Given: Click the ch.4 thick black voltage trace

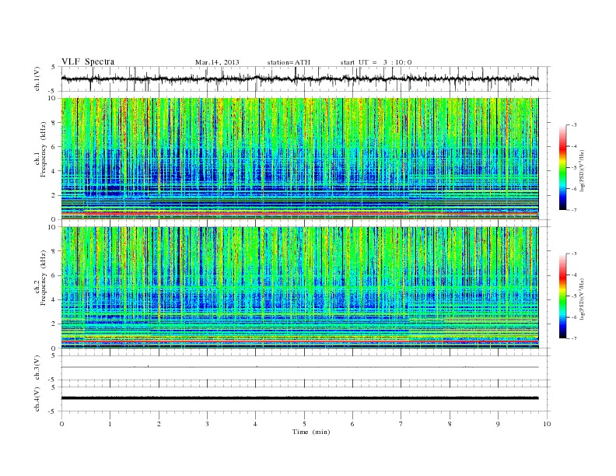Looking at the screenshot, I should point(299,398).
